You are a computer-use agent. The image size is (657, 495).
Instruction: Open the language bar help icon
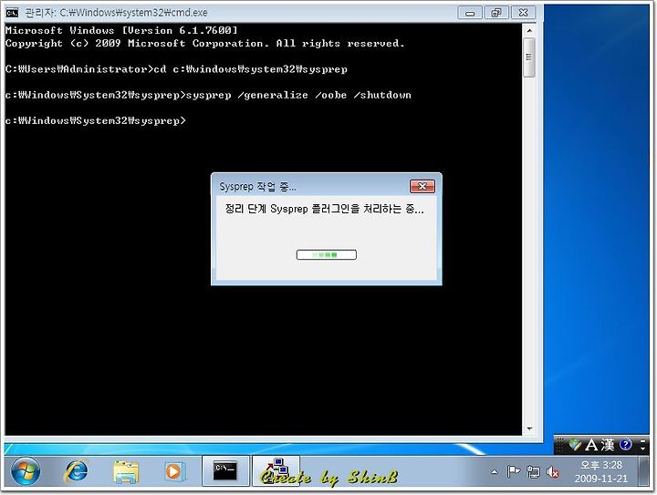coord(626,444)
